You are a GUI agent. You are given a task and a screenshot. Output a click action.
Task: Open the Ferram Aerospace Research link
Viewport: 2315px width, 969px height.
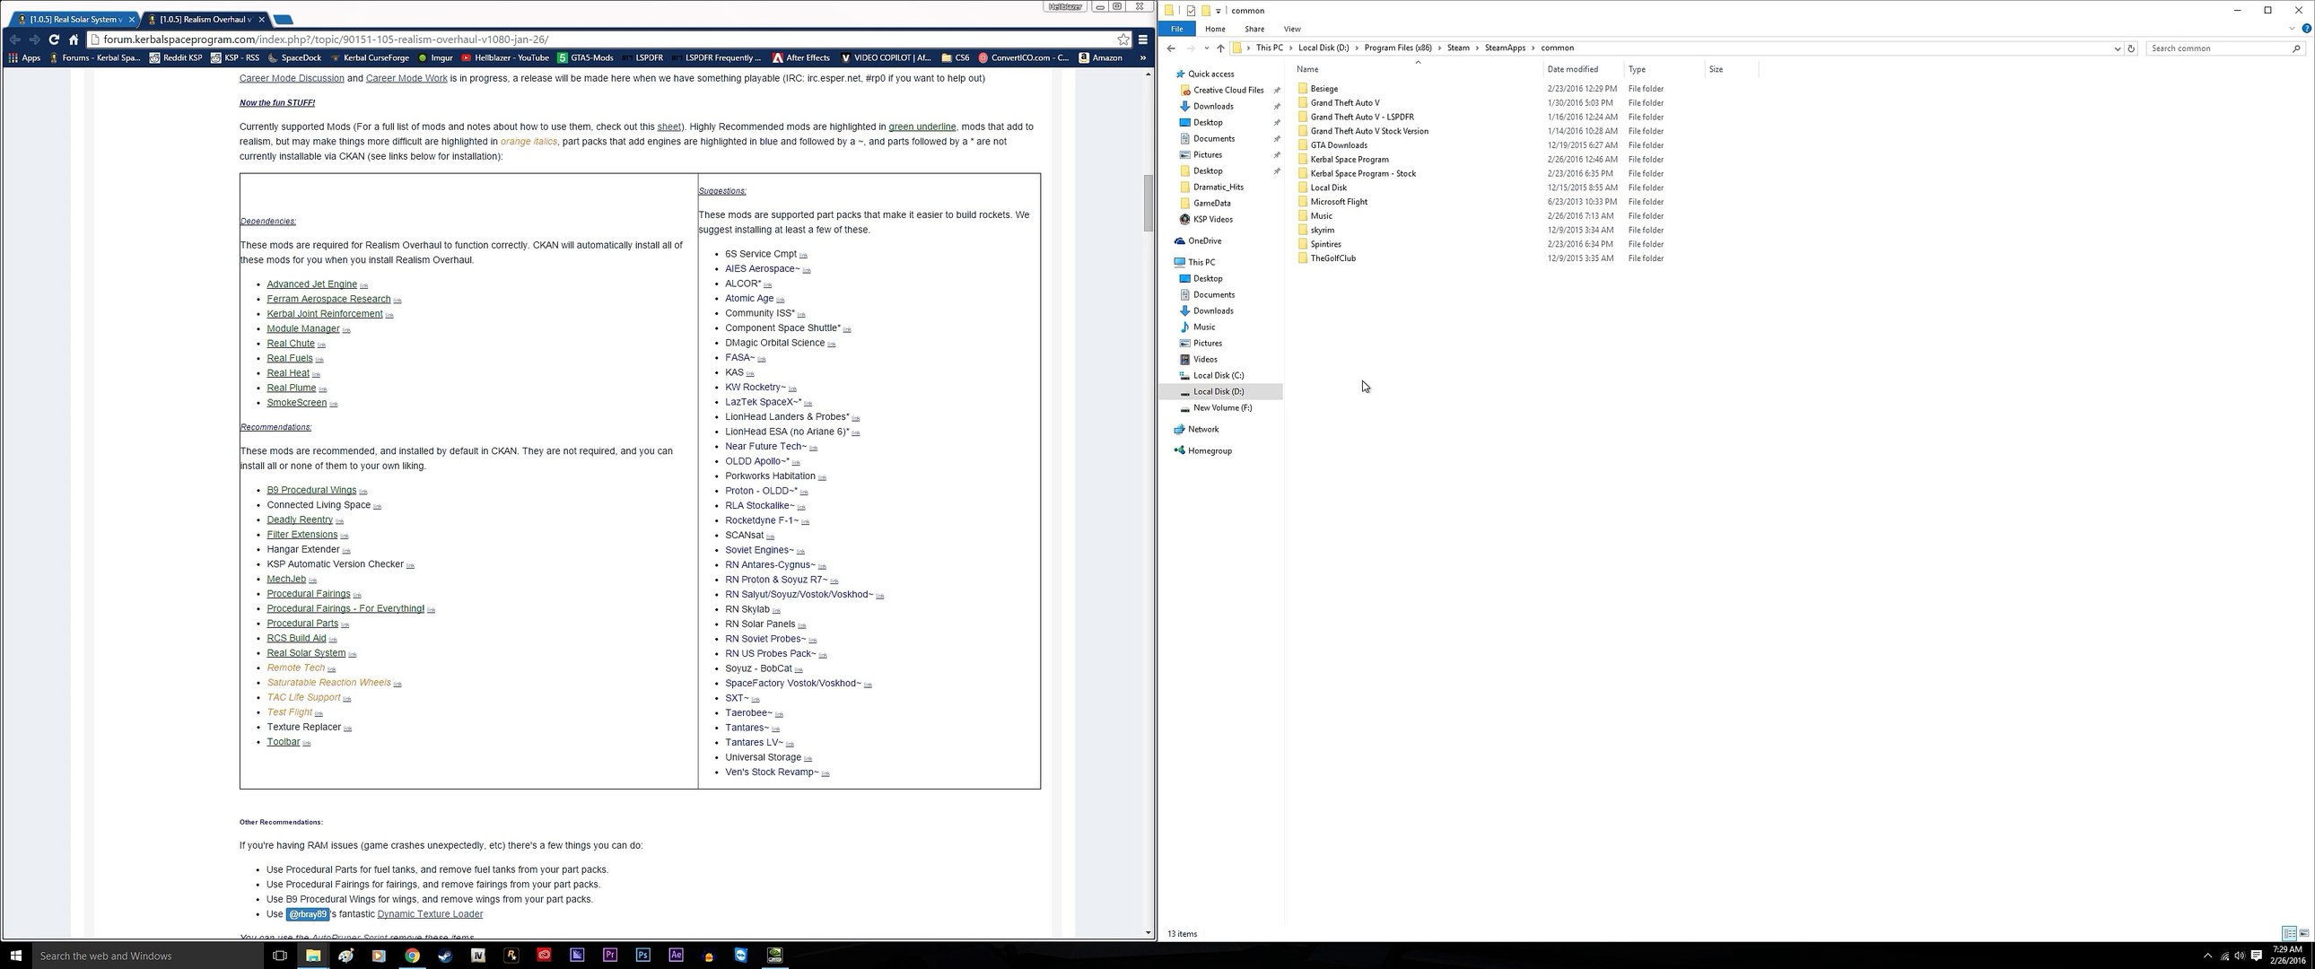coord(328,300)
